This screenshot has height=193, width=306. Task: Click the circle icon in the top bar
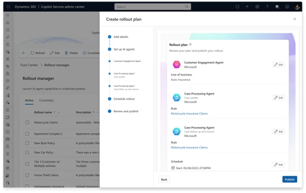[x=237, y=7]
